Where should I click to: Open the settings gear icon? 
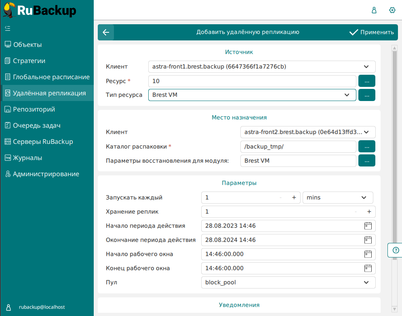click(x=392, y=10)
